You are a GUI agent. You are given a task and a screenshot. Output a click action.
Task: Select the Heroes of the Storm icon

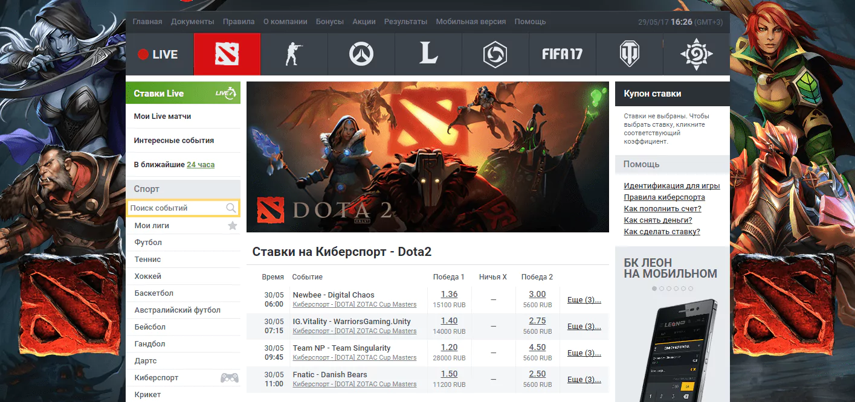(x=495, y=54)
